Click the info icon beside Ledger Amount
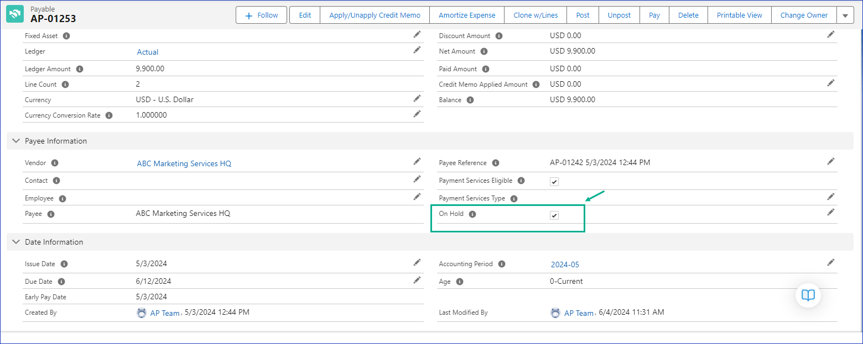863x344 pixels. (x=79, y=69)
